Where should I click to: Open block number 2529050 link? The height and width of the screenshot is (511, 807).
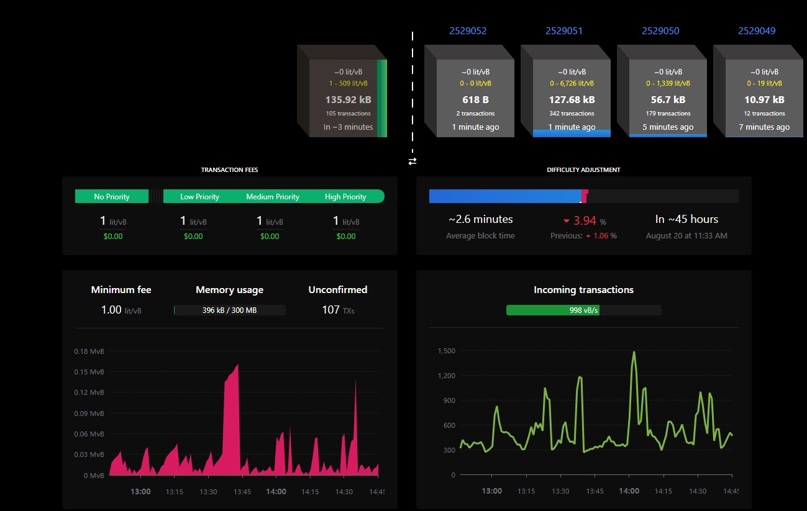coord(660,30)
